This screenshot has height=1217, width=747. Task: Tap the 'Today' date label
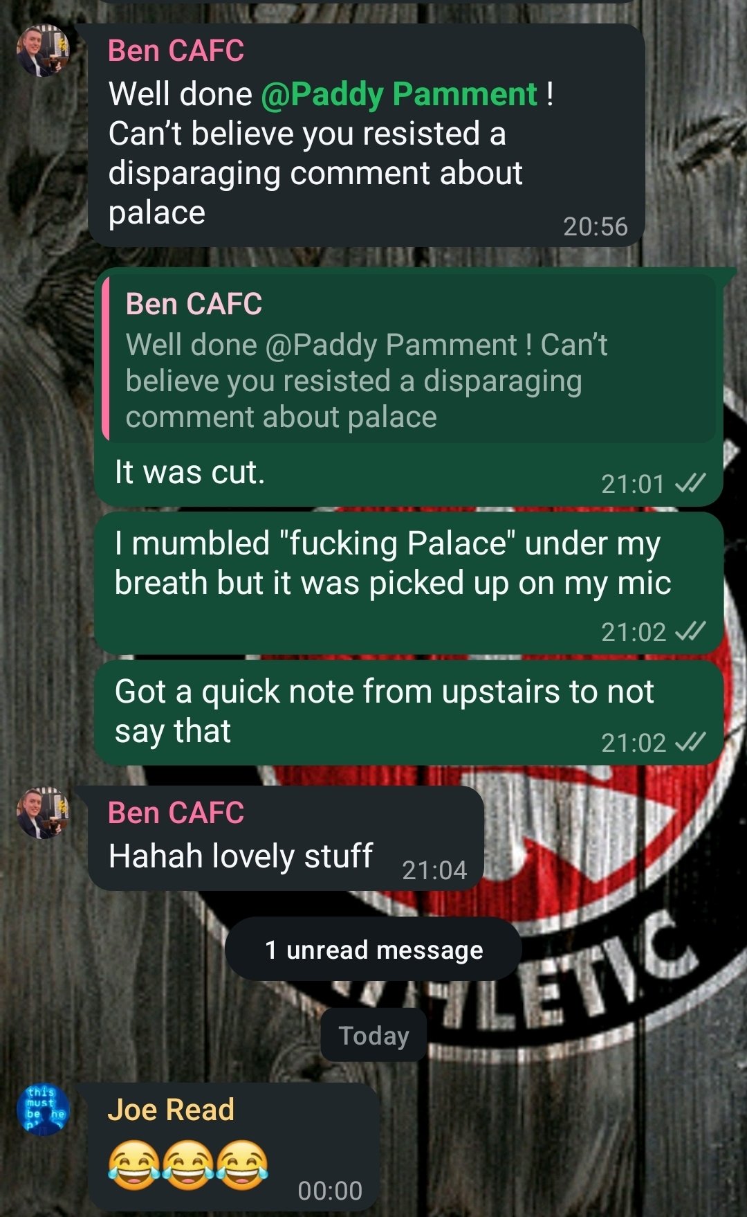(x=373, y=1036)
